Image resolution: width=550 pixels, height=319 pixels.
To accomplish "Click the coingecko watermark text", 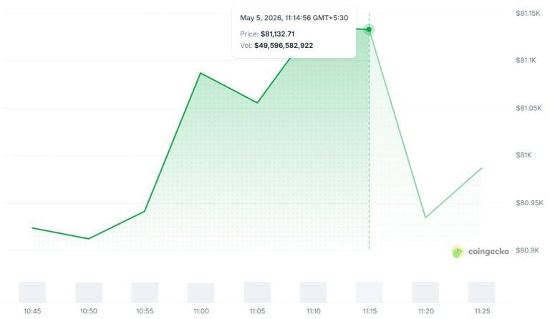I will point(488,252).
